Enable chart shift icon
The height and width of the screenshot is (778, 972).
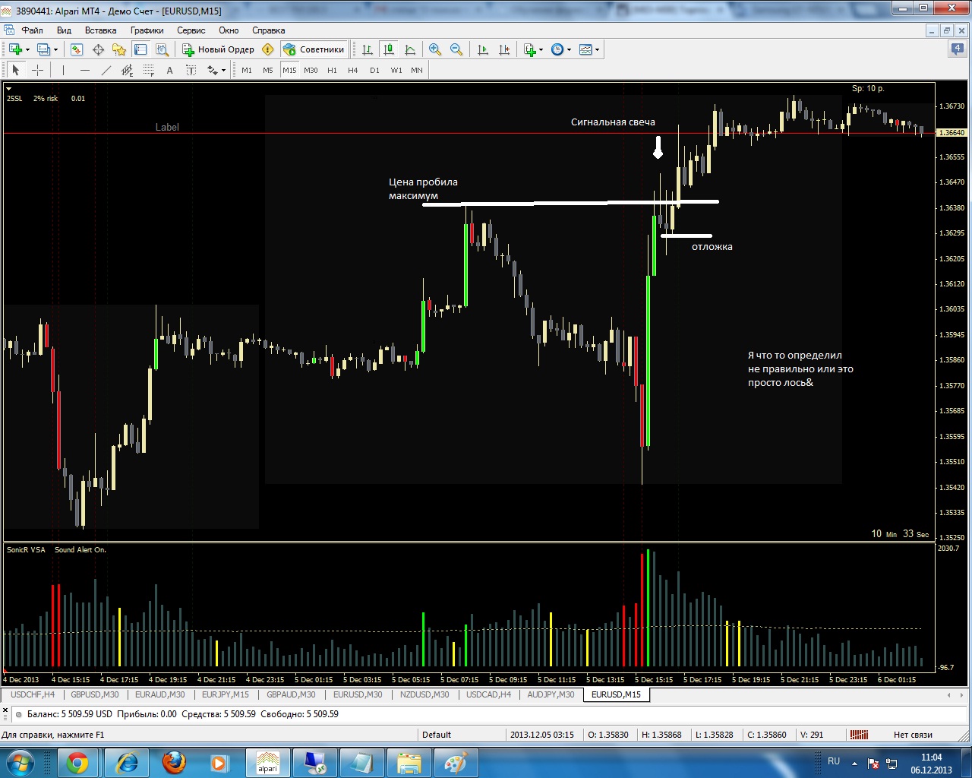pos(504,49)
